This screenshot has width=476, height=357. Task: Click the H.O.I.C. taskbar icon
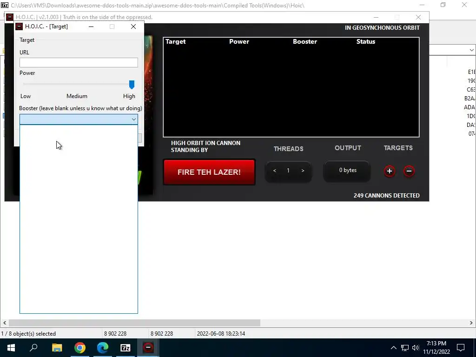[x=148, y=348]
